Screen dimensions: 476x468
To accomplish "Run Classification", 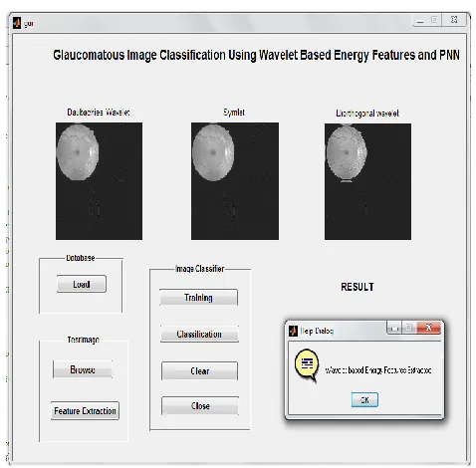I will tap(199, 334).
